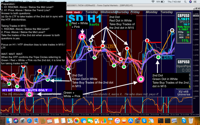Open Launchpad rocket icon in dock
Image resolution: width=200 pixels, height=125 pixels.
23,120
